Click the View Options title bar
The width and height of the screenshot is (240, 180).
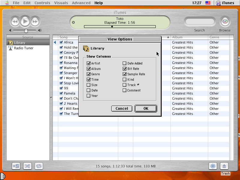(x=120, y=39)
